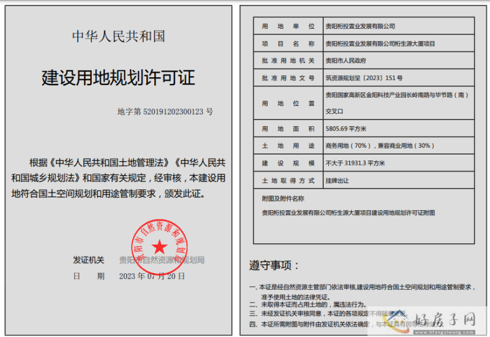Click rule one starting '一、本证是经自然资源主管部门'

tap(363, 287)
